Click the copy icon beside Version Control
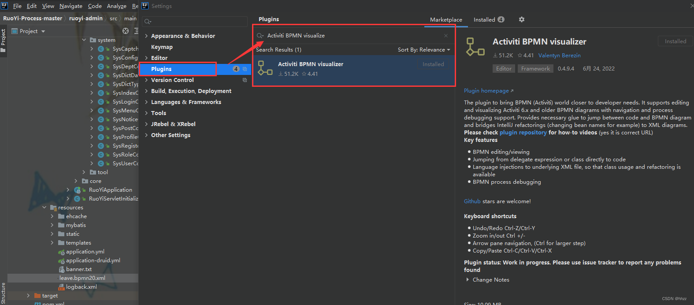Screen dimensions: 694x305 (x=245, y=80)
